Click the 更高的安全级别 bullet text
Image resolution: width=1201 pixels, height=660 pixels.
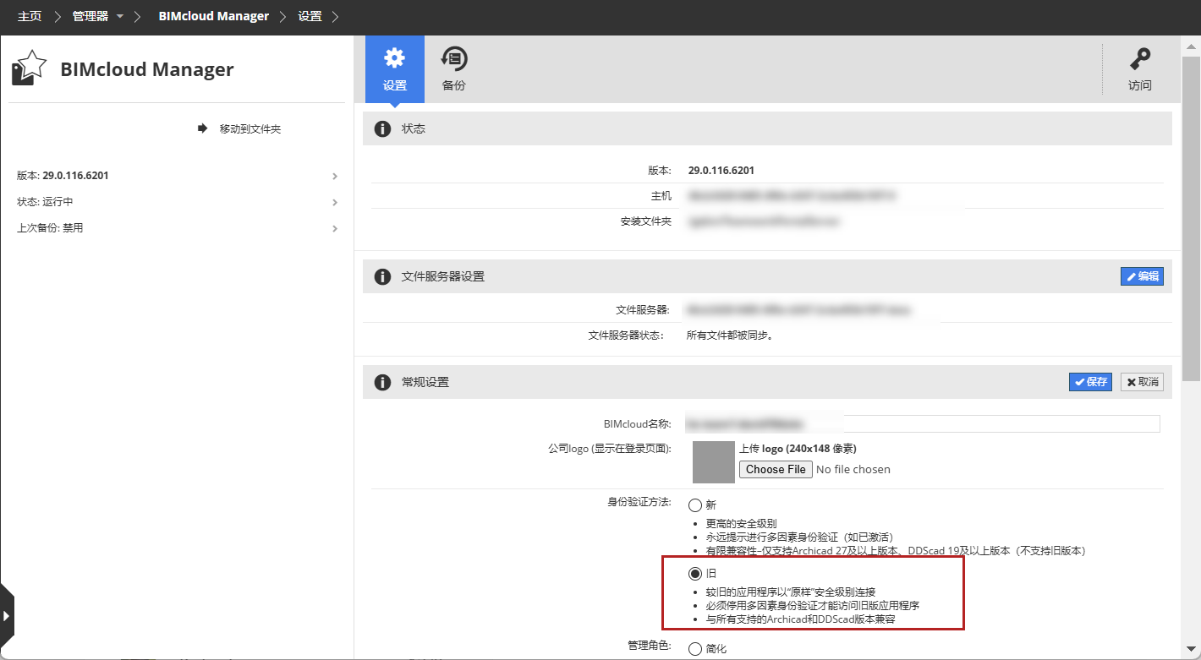coord(742,524)
